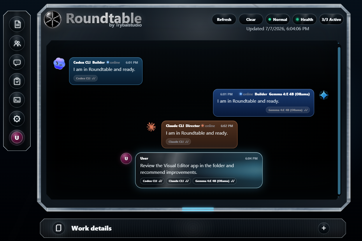Screen dimensions: 362x241
Task: Toggle the Normal mode pill
Action: click(278, 19)
